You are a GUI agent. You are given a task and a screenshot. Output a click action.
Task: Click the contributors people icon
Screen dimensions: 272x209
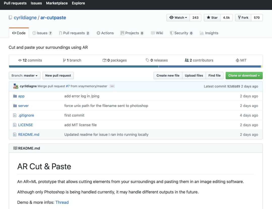[187, 60]
